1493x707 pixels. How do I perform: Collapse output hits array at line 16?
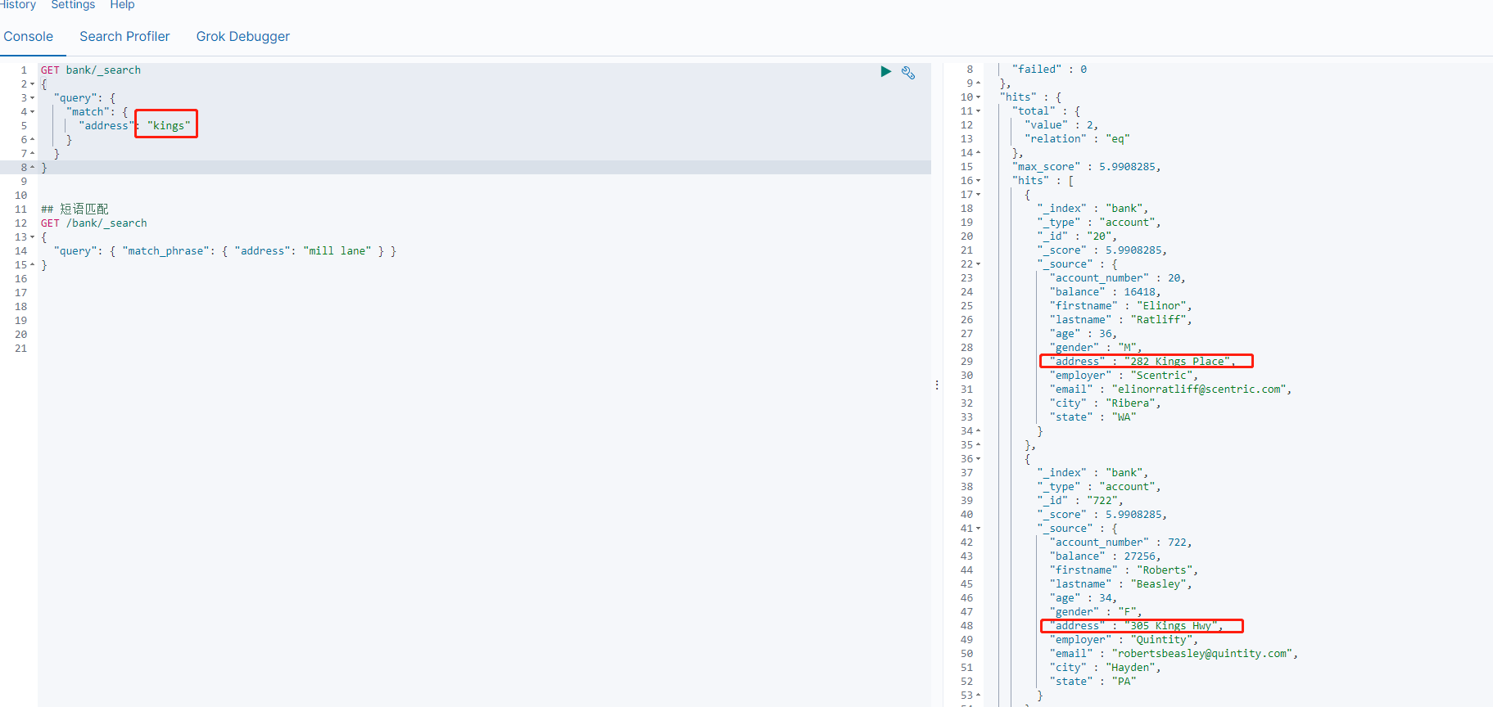[x=978, y=181]
